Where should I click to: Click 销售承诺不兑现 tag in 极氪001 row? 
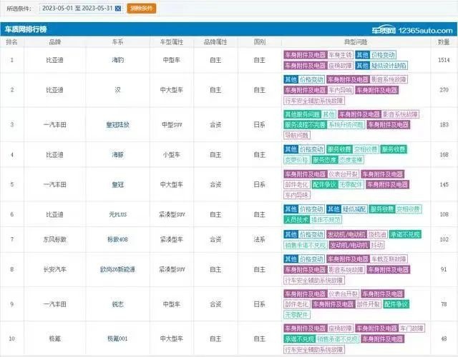(x=337, y=339)
